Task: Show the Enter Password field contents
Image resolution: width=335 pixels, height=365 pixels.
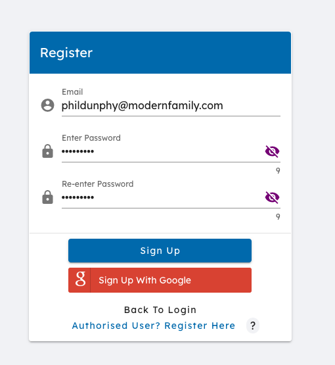Action: click(x=272, y=151)
